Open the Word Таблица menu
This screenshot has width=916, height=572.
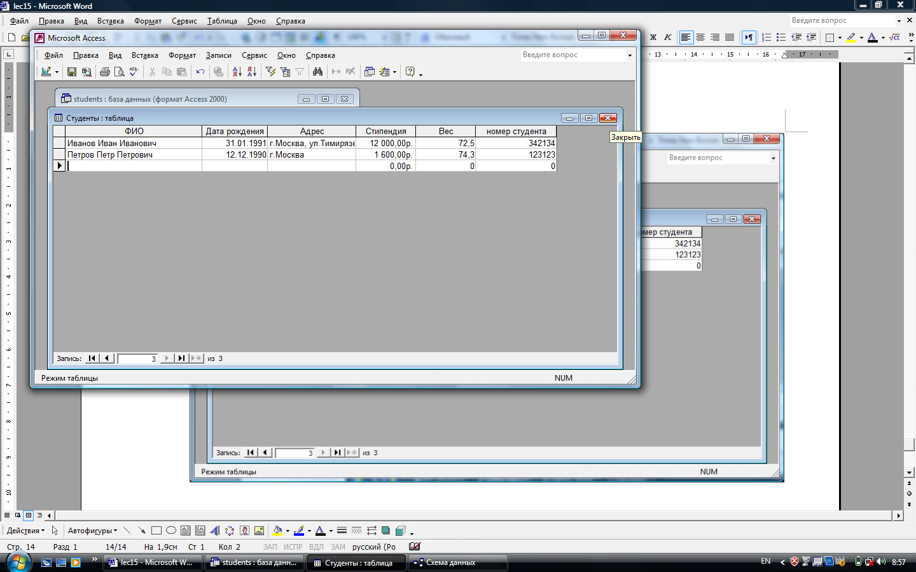tap(222, 21)
